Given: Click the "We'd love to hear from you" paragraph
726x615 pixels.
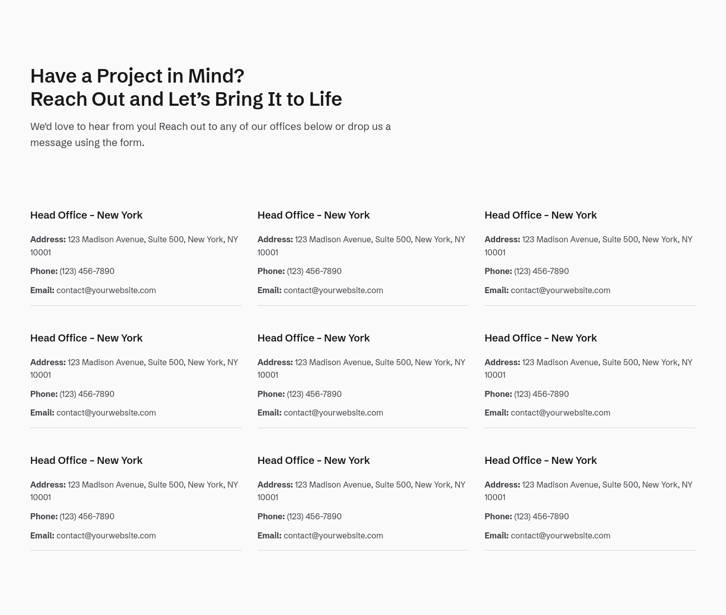Looking at the screenshot, I should pyautogui.click(x=210, y=134).
